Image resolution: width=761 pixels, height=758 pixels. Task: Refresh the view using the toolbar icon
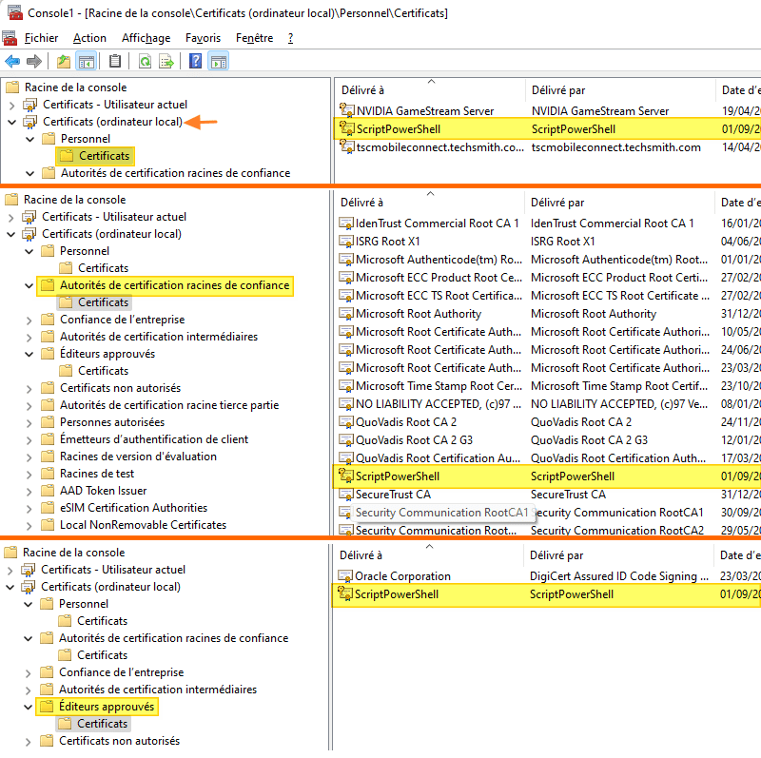tap(145, 62)
